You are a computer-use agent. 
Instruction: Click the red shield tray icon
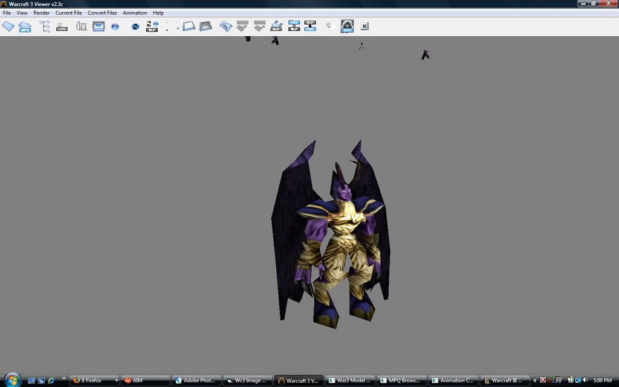click(x=543, y=380)
